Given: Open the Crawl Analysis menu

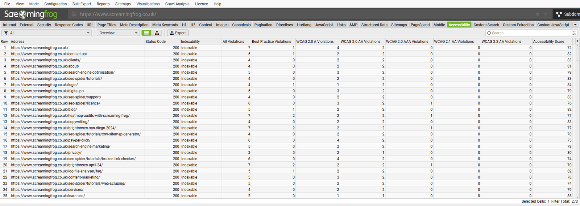Looking at the screenshot, I should (x=177, y=4).
